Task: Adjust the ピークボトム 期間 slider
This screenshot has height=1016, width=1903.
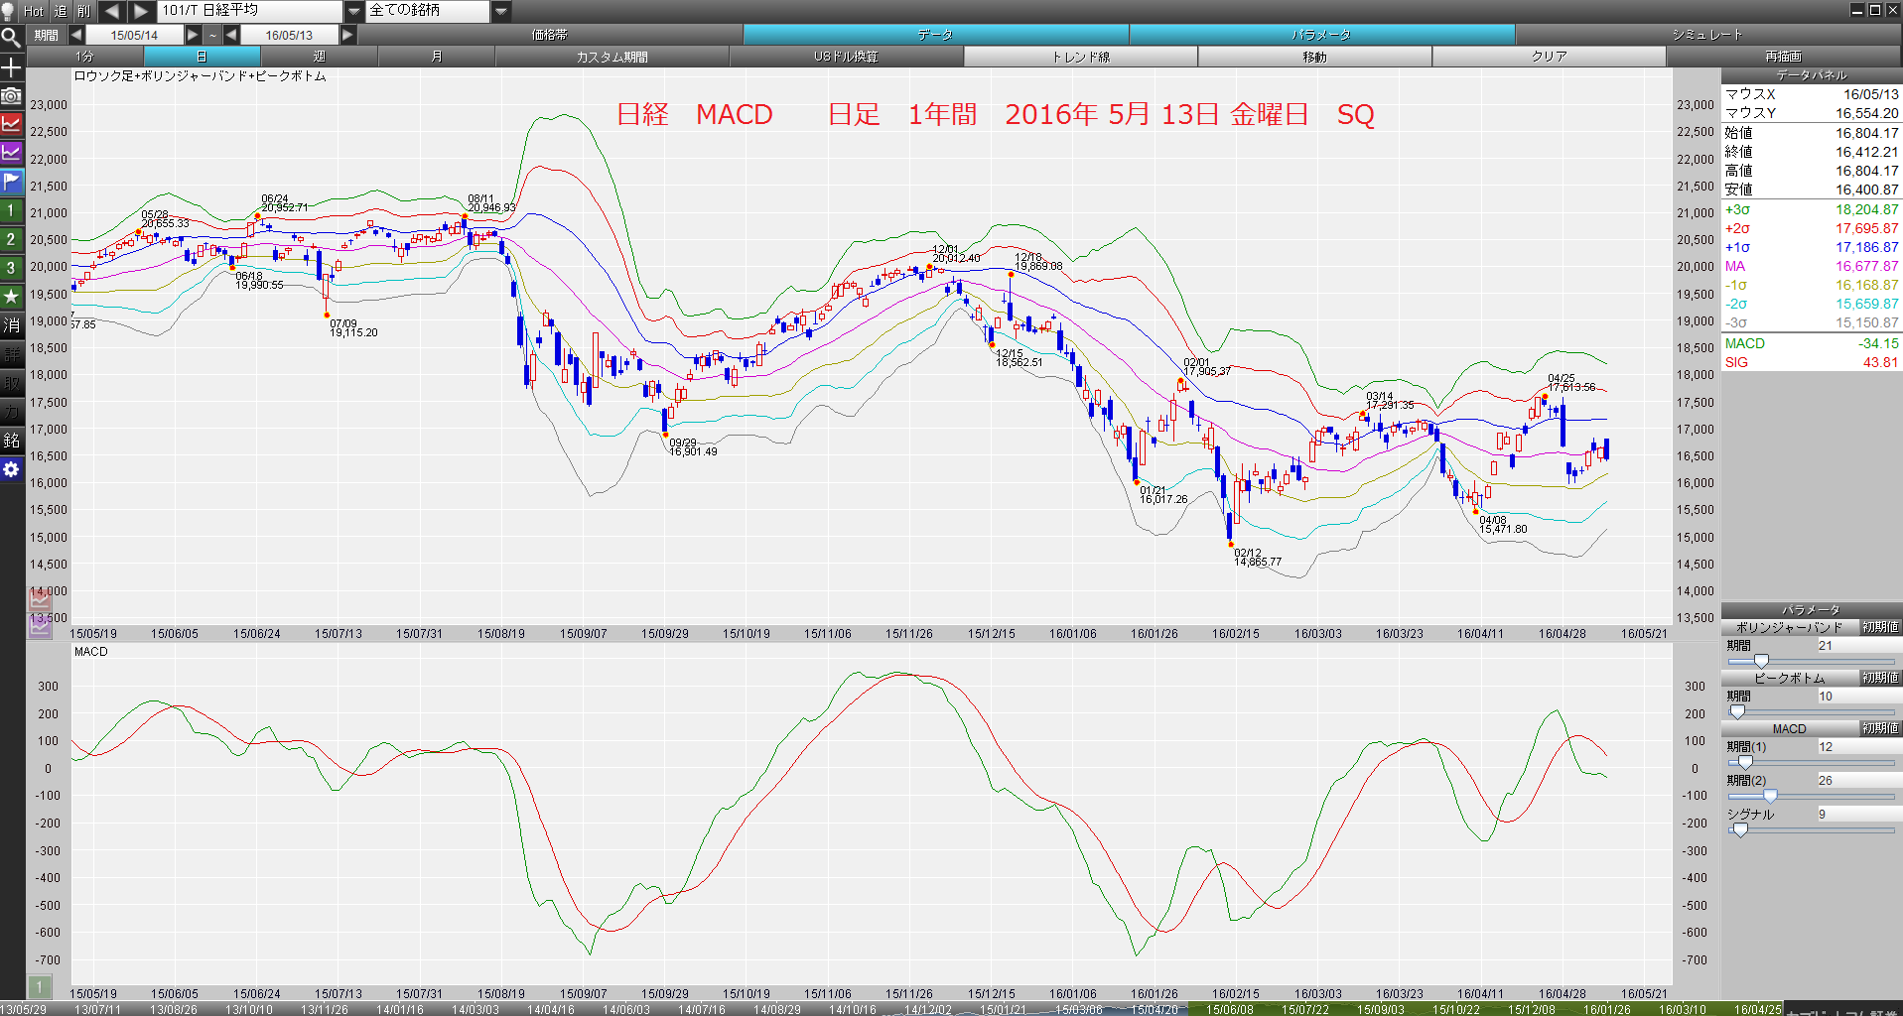Action: coord(1737,711)
